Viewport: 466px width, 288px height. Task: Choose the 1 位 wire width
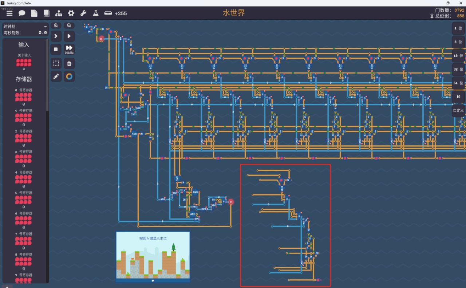(x=458, y=28)
